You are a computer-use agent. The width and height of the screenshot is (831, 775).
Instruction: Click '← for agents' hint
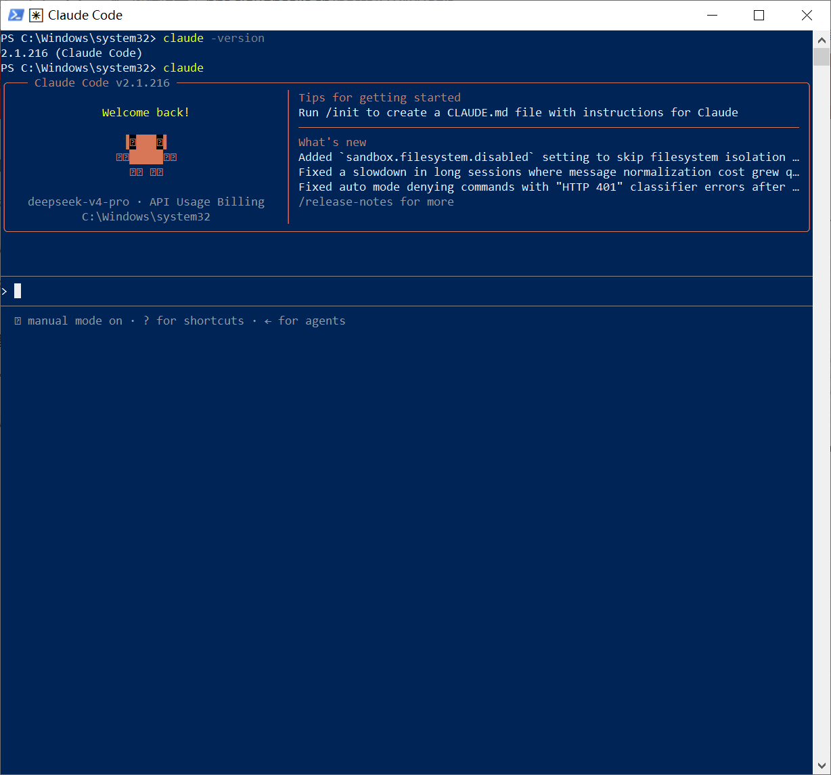pos(305,321)
